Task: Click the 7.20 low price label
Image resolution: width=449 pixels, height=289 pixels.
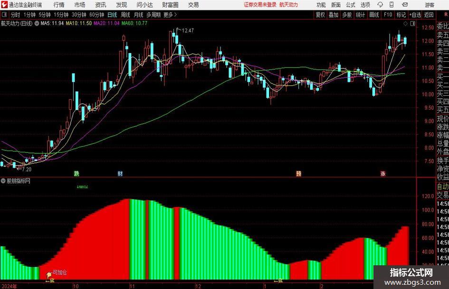Action: point(26,169)
